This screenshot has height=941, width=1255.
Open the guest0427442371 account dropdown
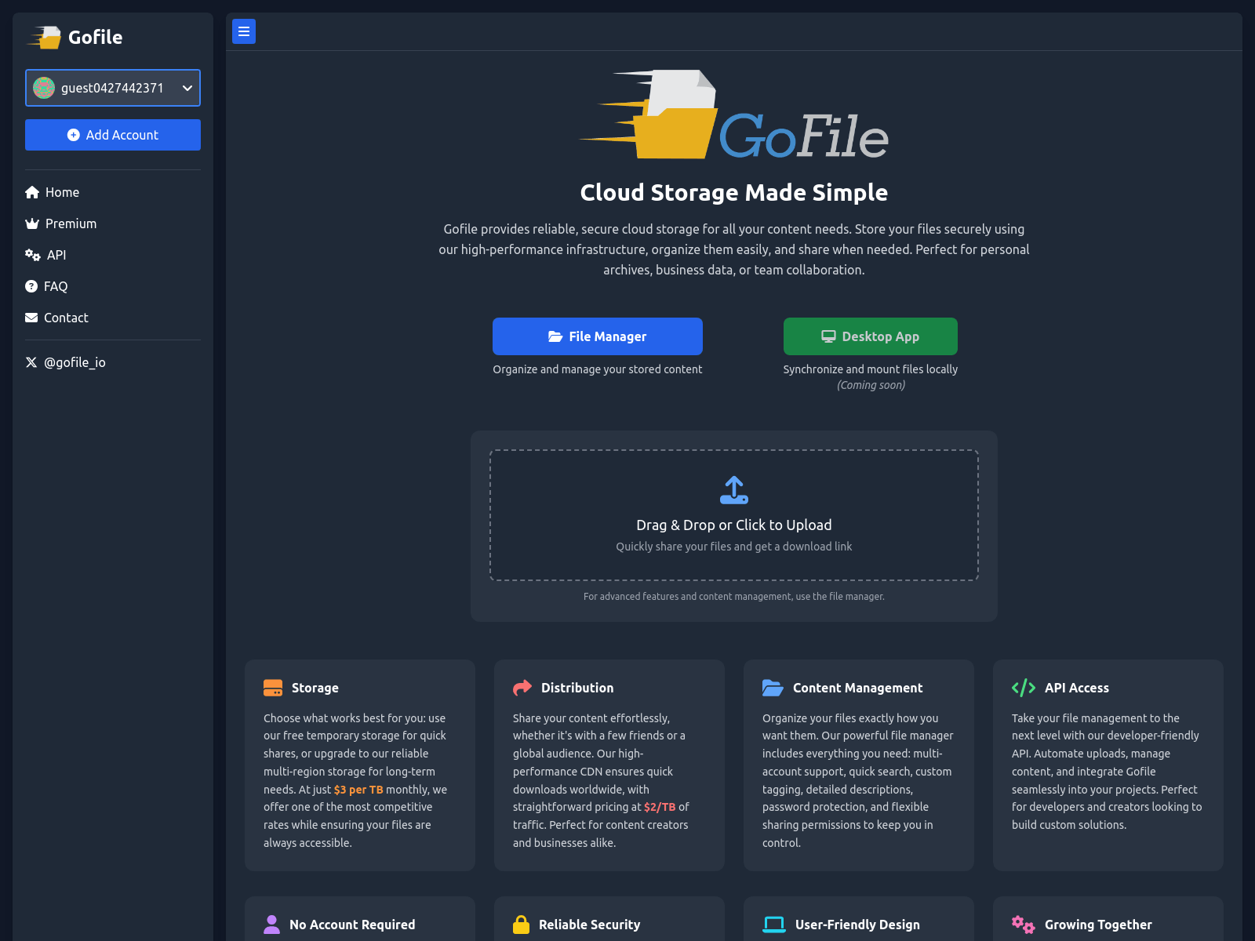pyautogui.click(x=113, y=88)
